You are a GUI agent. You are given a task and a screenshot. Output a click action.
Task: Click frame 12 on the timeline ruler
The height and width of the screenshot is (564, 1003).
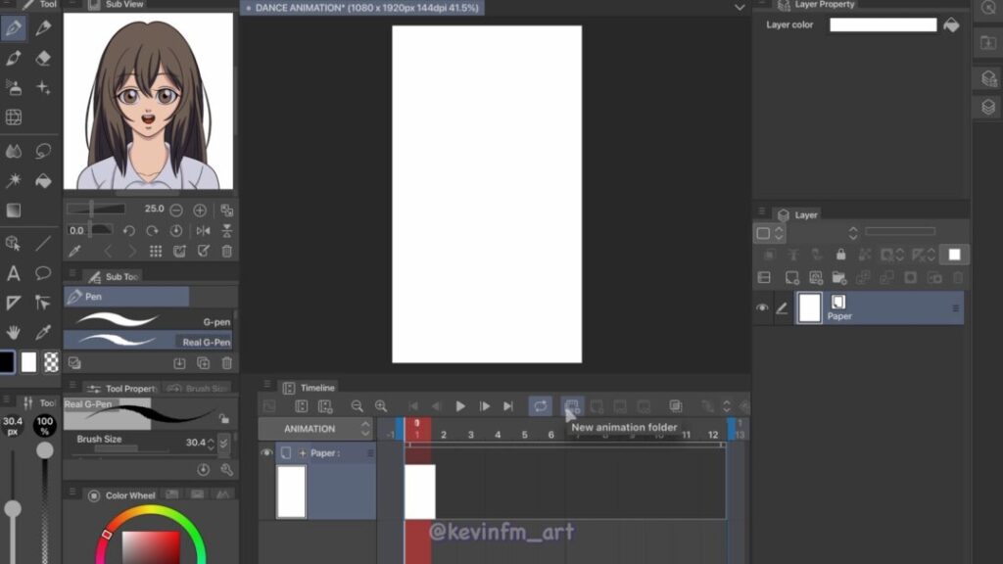713,434
